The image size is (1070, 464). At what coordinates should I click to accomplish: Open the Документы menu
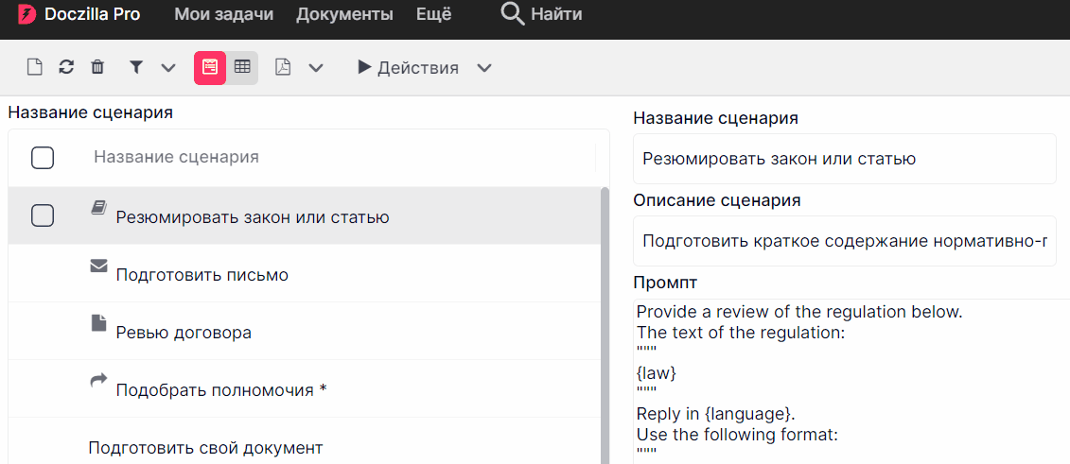pyautogui.click(x=344, y=14)
